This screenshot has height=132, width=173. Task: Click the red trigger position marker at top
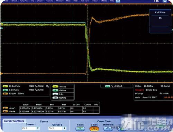click(86, 5)
